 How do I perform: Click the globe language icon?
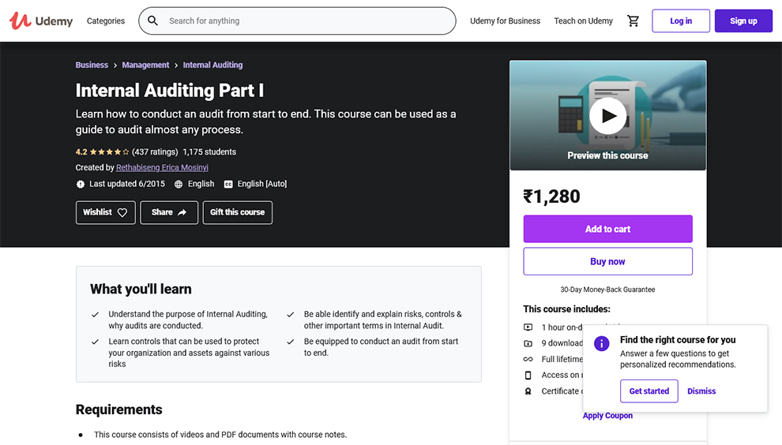pyautogui.click(x=179, y=184)
